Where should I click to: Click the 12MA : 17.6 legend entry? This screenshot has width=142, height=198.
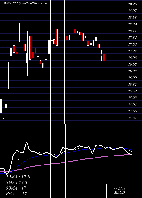(x=18, y=177)
